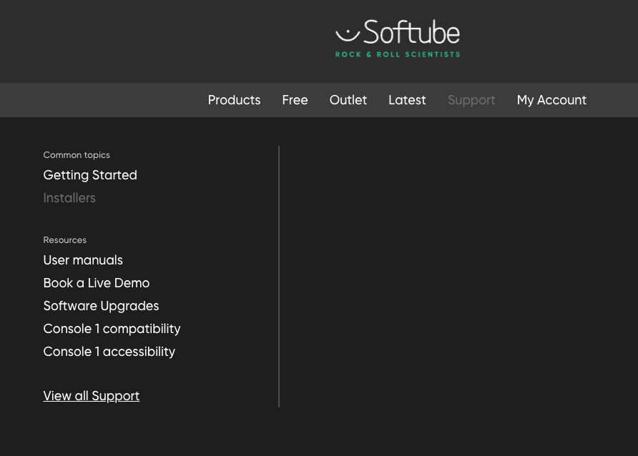Click the Softube wordmark in the header
Image resolution: width=638 pixels, height=456 pixels.
point(411,33)
